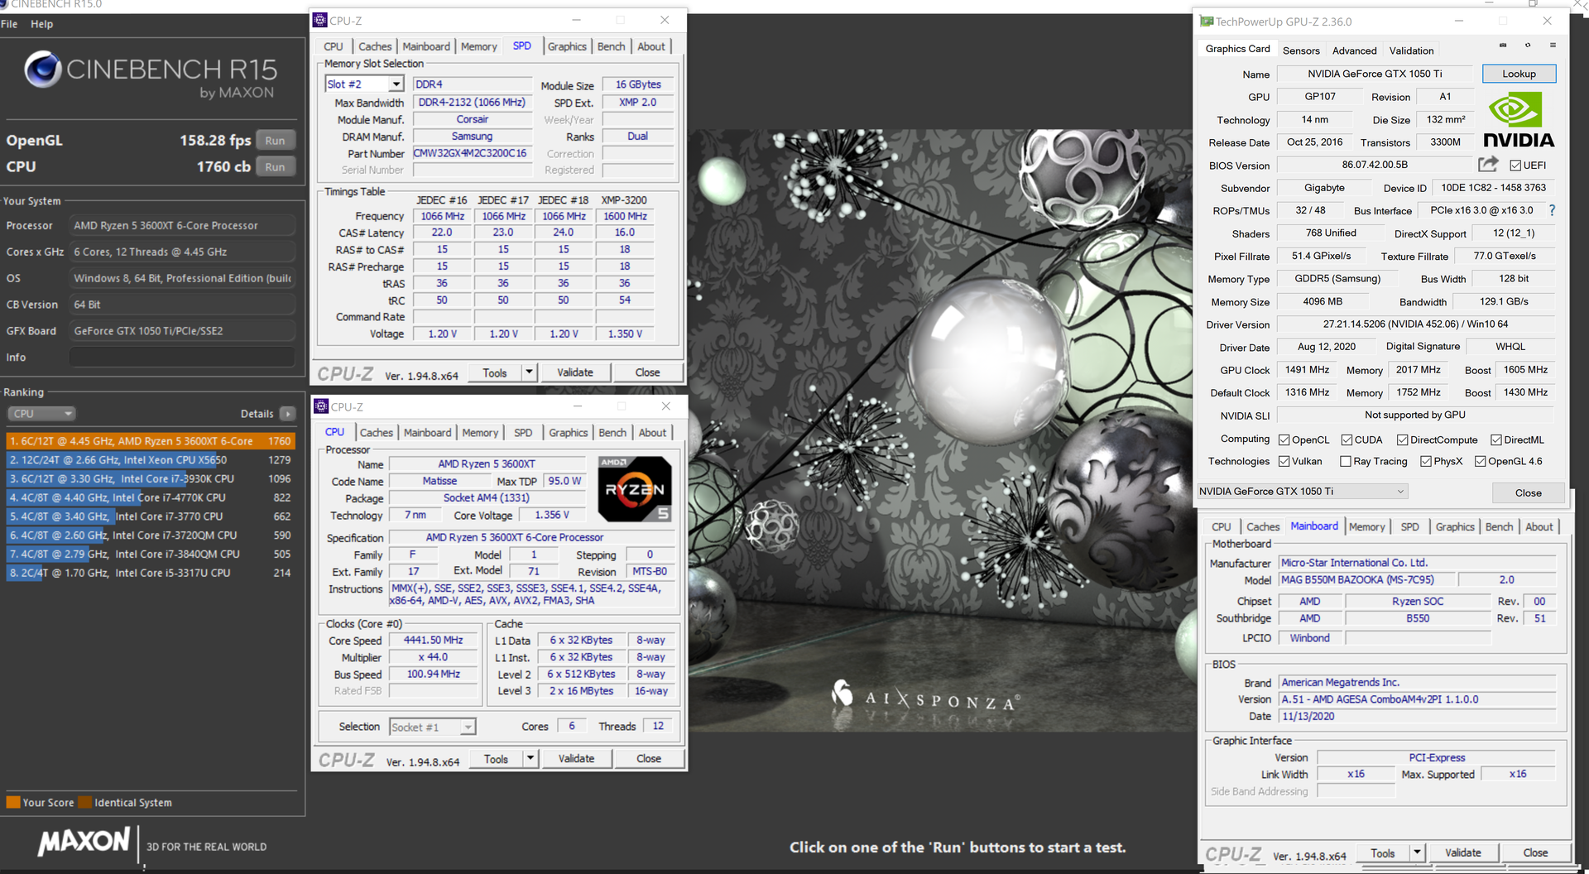Switch to Bench tab in Mainboard window
The width and height of the screenshot is (1589, 874).
click(1499, 527)
